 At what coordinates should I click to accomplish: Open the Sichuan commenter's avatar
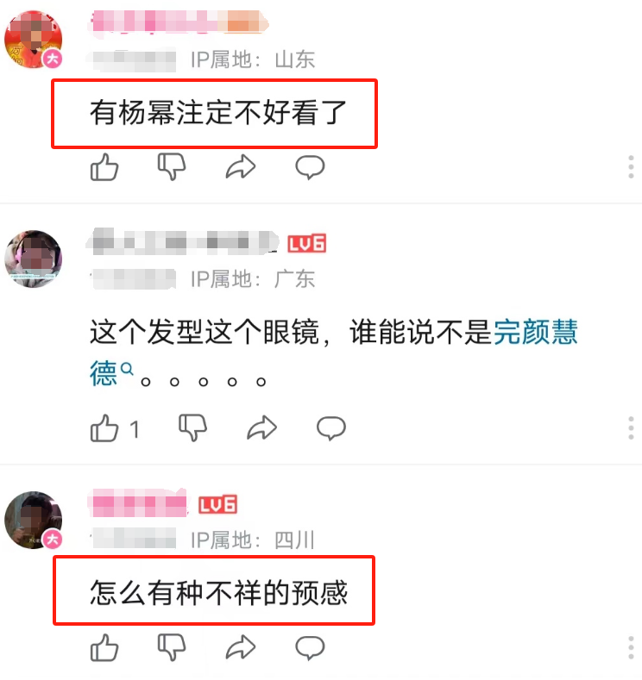tap(34, 520)
